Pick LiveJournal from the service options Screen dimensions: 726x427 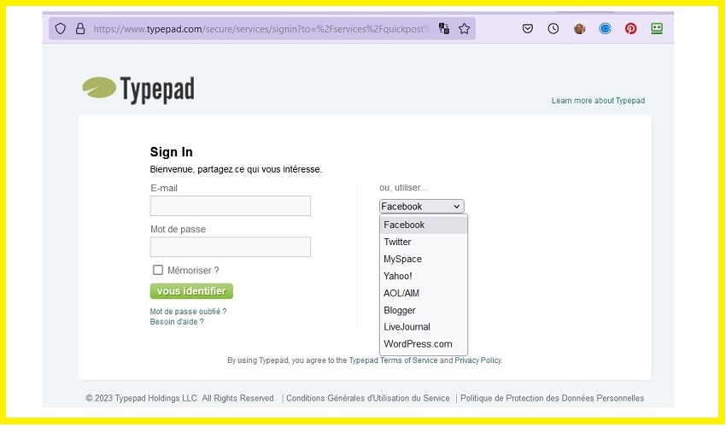coord(407,327)
